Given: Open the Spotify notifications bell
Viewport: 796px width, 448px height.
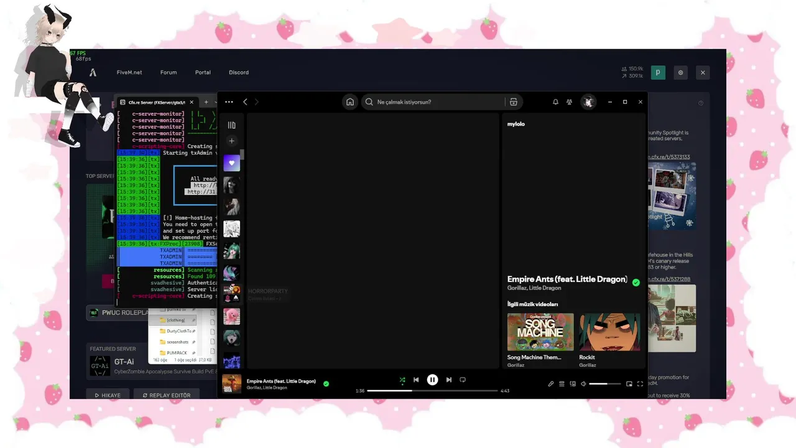Looking at the screenshot, I should point(555,102).
